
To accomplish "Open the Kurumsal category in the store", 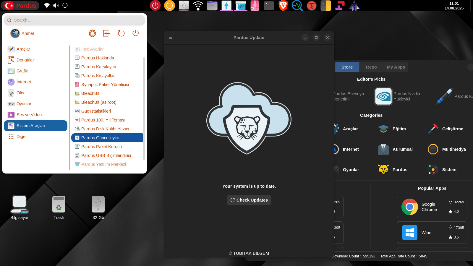I will point(395,149).
